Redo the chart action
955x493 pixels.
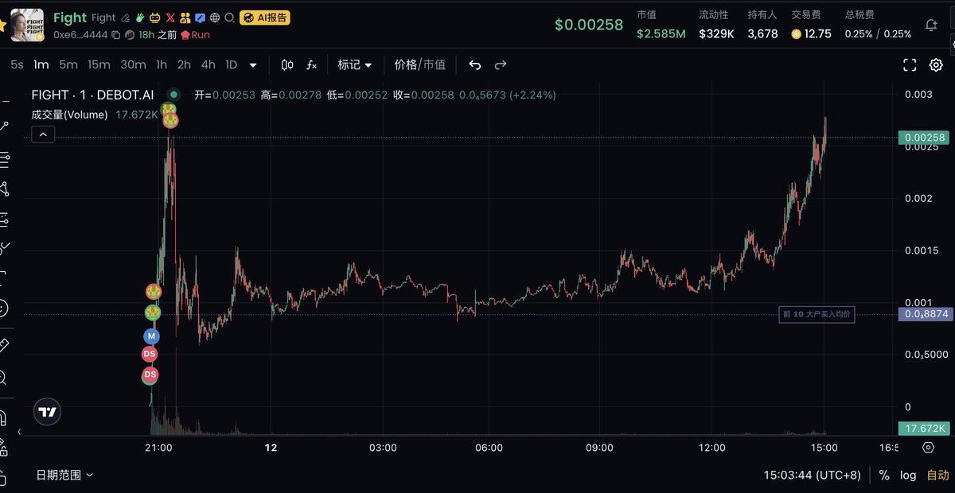click(501, 65)
